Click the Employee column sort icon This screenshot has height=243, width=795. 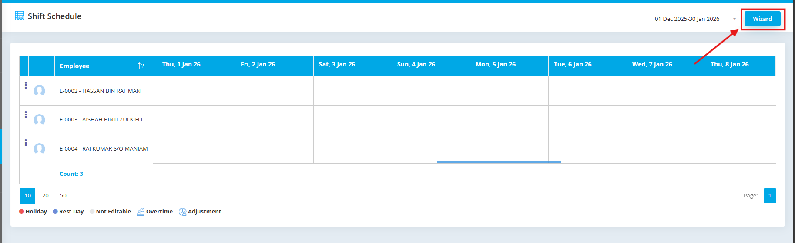pyautogui.click(x=141, y=66)
